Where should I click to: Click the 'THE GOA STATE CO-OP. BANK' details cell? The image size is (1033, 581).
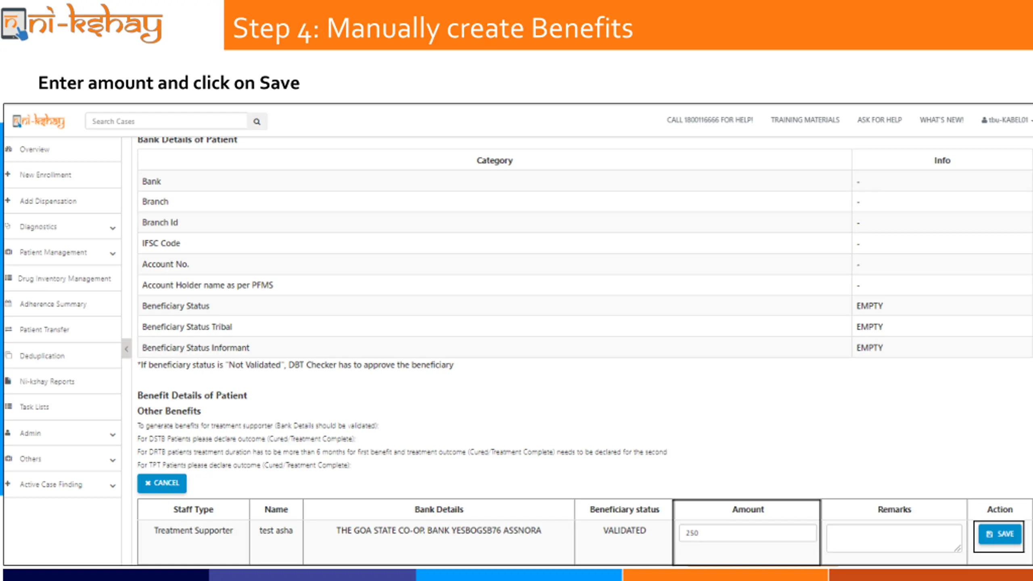[439, 530]
